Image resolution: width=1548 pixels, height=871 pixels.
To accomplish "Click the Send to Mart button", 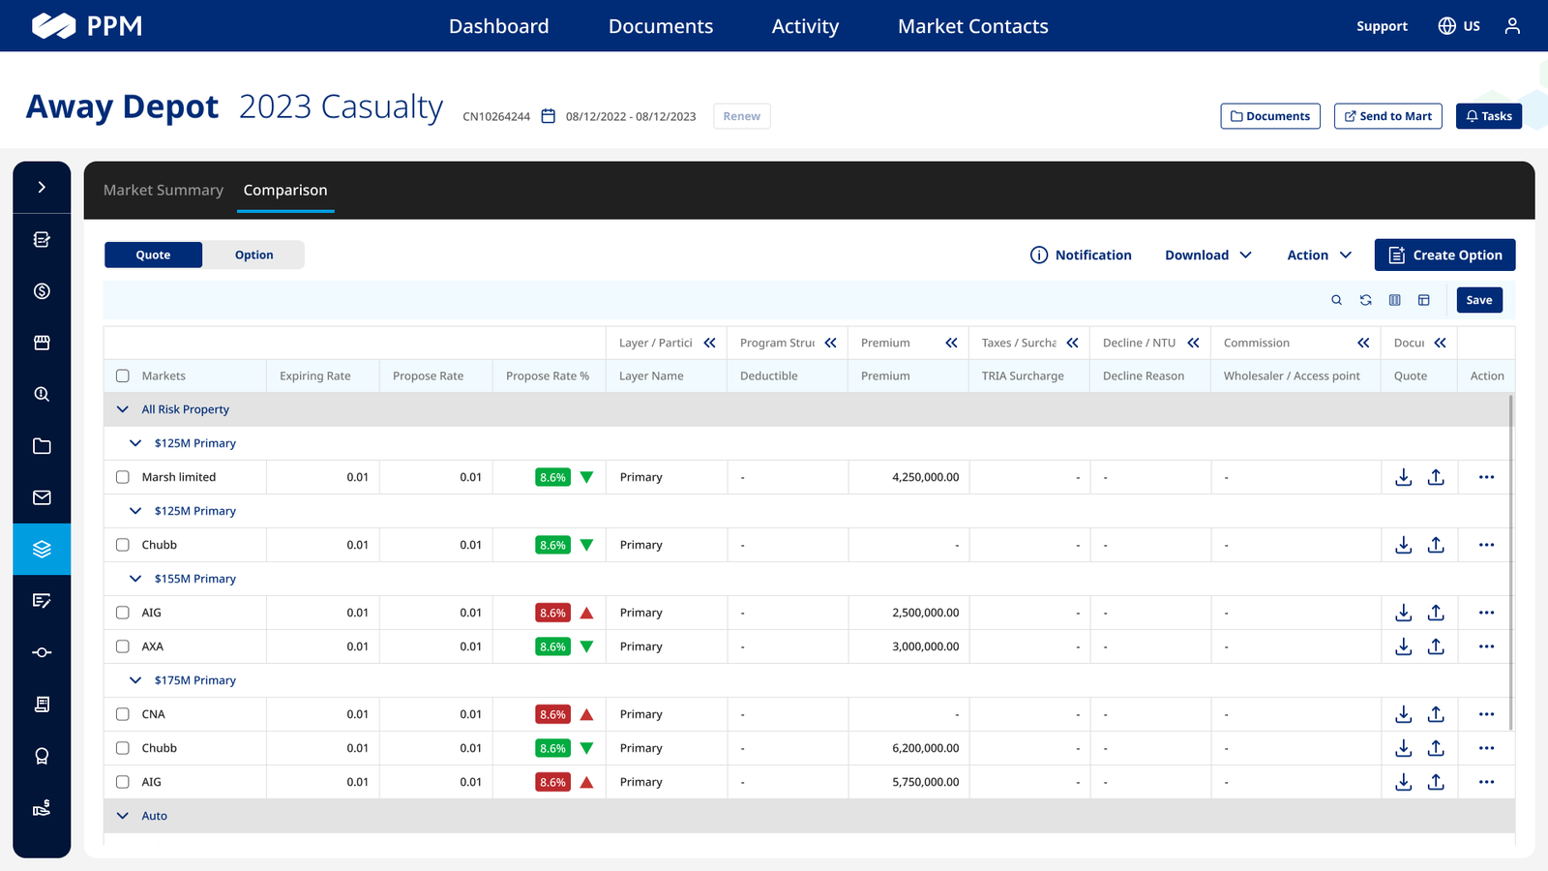I will tap(1387, 116).
